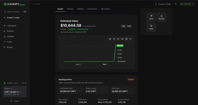Click the Vesting allocation 26,880.00 CNPY card
This screenshot has height=105, width=198.
click(x=71, y=90)
